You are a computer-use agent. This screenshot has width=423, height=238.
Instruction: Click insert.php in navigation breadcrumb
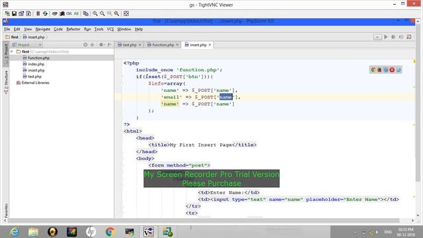(x=34, y=37)
